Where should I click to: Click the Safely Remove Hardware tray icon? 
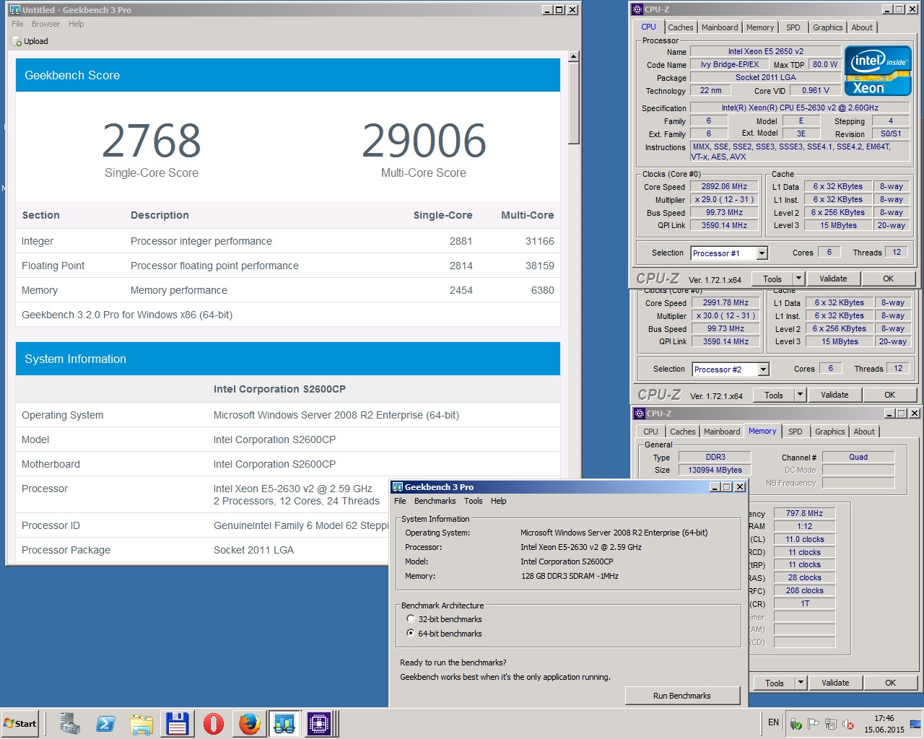click(x=796, y=724)
